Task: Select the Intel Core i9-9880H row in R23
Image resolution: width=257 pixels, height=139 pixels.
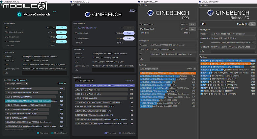Action: 168,85
